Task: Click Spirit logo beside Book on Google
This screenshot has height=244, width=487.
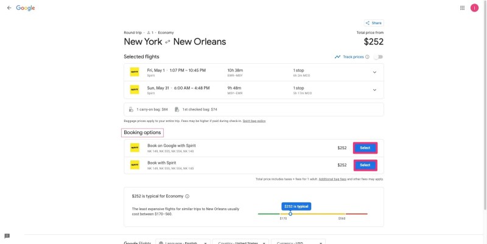Action: pos(135,147)
